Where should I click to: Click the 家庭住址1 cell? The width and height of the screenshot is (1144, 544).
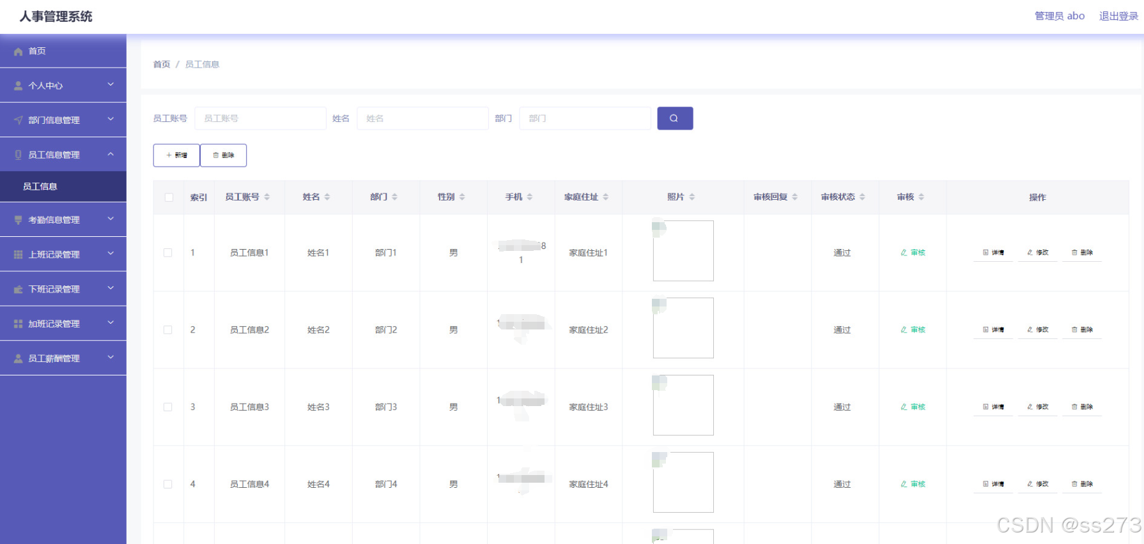pyautogui.click(x=589, y=253)
